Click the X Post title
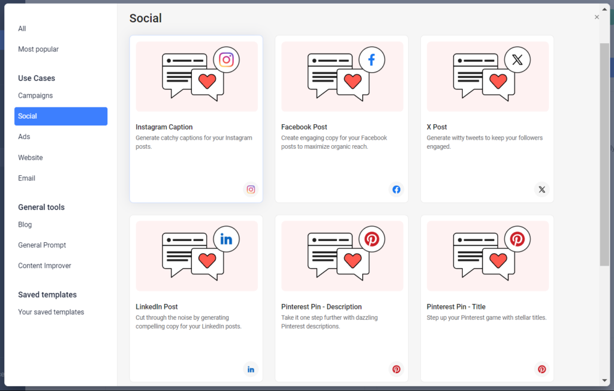The height and width of the screenshot is (391, 614). pyautogui.click(x=437, y=127)
